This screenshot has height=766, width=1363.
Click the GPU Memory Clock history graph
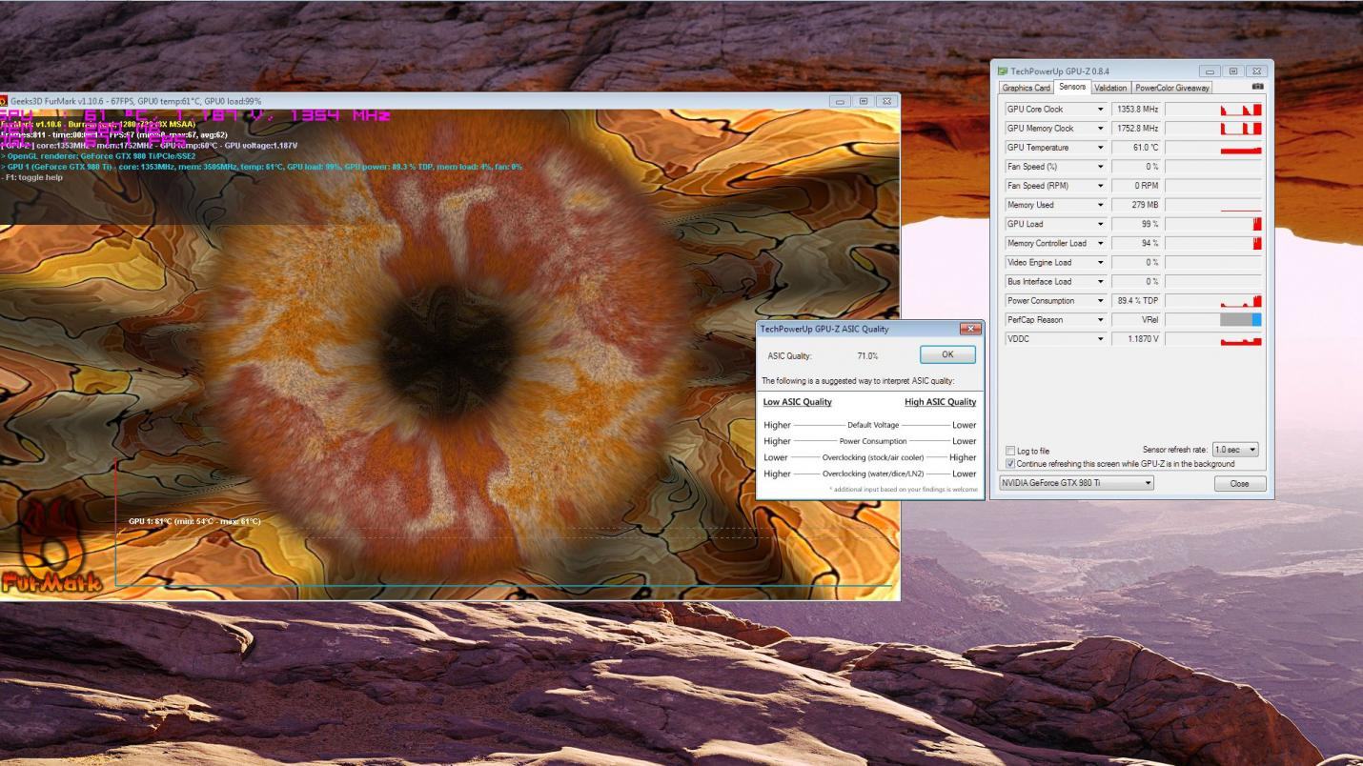click(x=1213, y=129)
